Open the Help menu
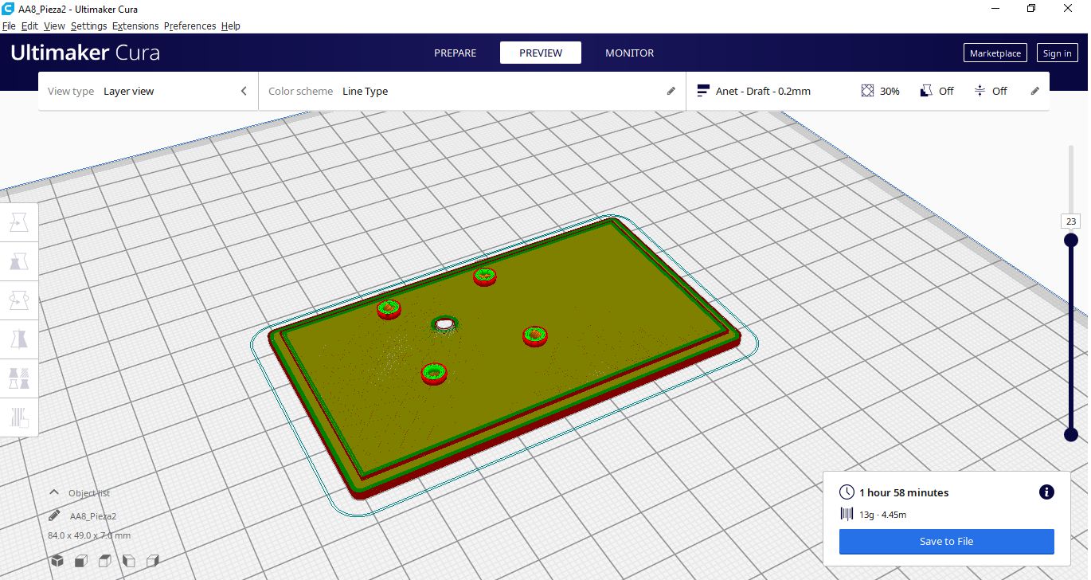 231,25
